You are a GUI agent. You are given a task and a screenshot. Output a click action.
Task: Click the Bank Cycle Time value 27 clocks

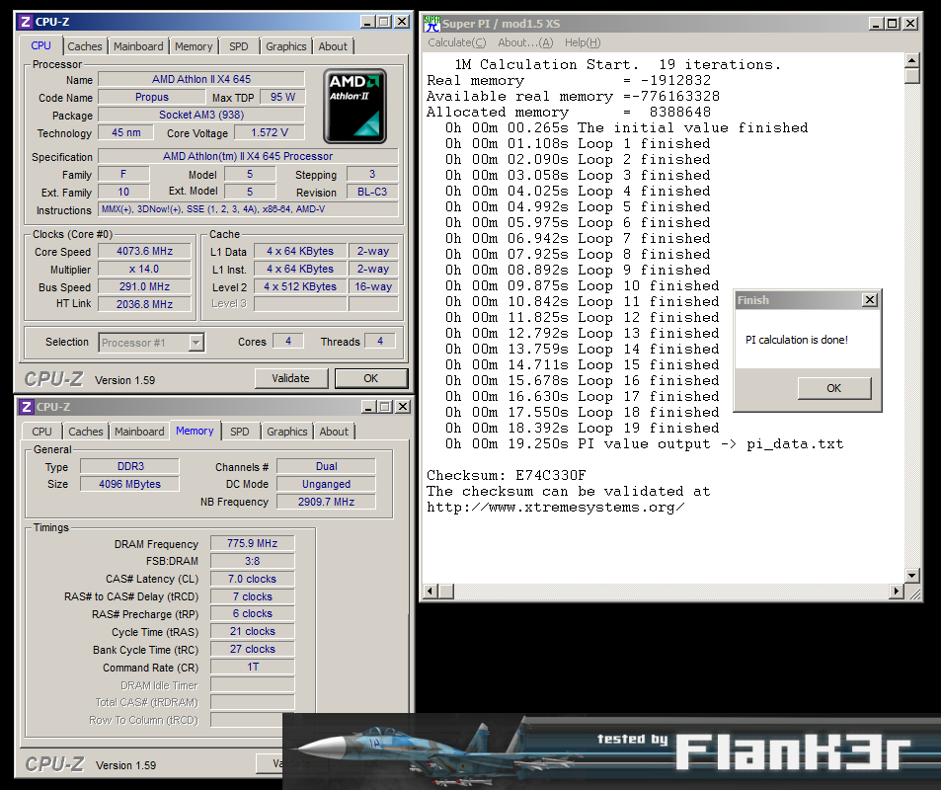252,649
